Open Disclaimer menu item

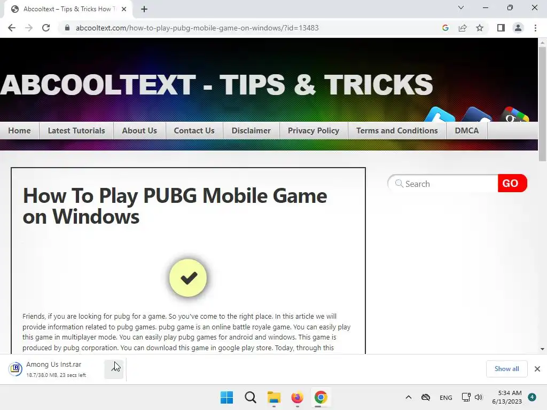251,131
